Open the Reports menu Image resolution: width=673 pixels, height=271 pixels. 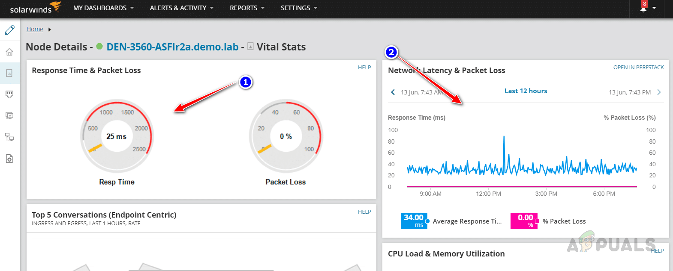pyautogui.click(x=247, y=8)
